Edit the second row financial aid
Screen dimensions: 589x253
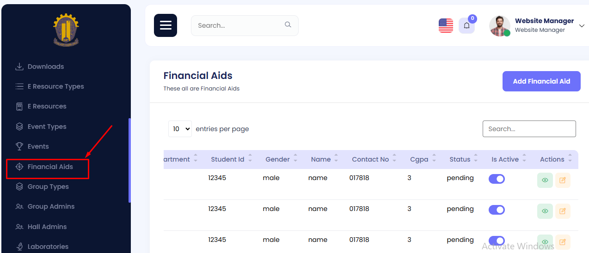pos(563,211)
